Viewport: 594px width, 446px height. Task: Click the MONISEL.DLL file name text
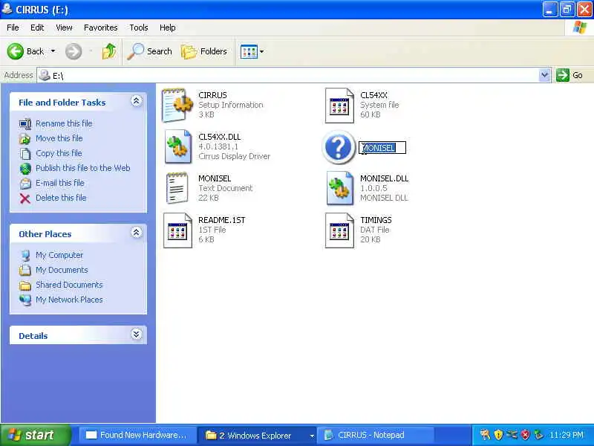point(384,178)
